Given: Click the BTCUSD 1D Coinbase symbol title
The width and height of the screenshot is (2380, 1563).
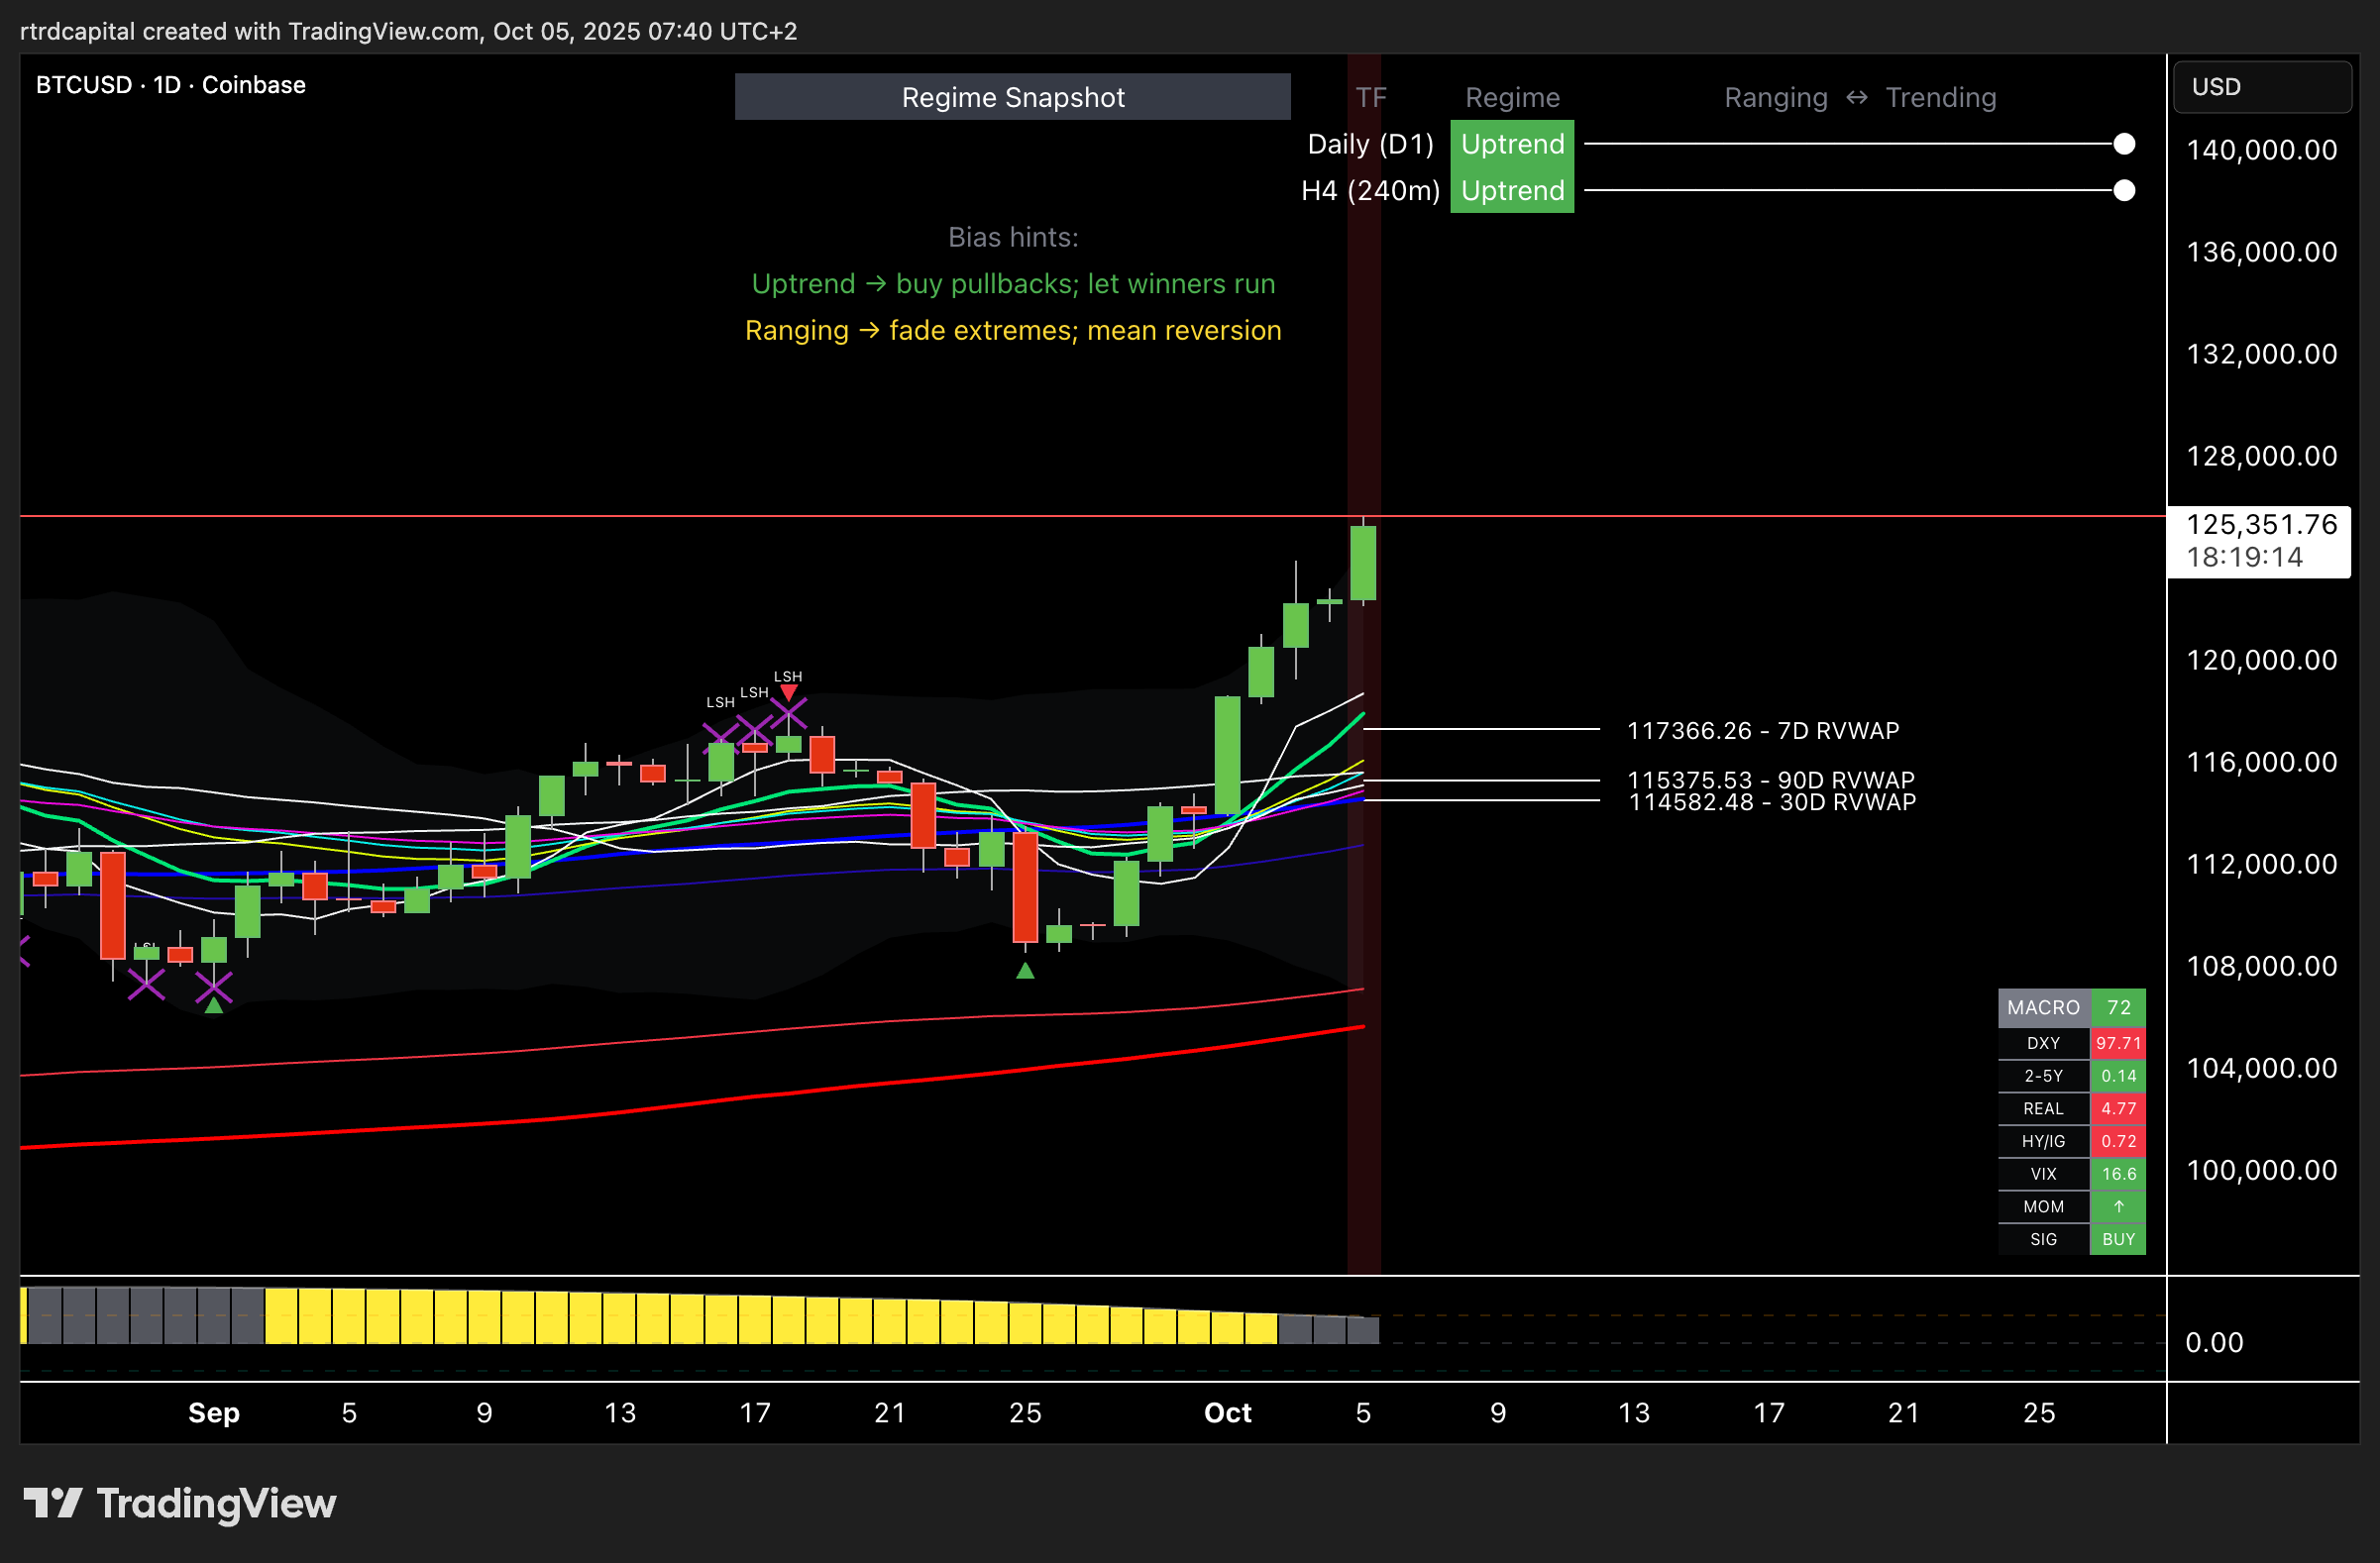Looking at the screenshot, I should [x=171, y=85].
